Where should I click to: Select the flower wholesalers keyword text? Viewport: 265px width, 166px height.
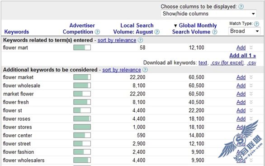[24, 160]
